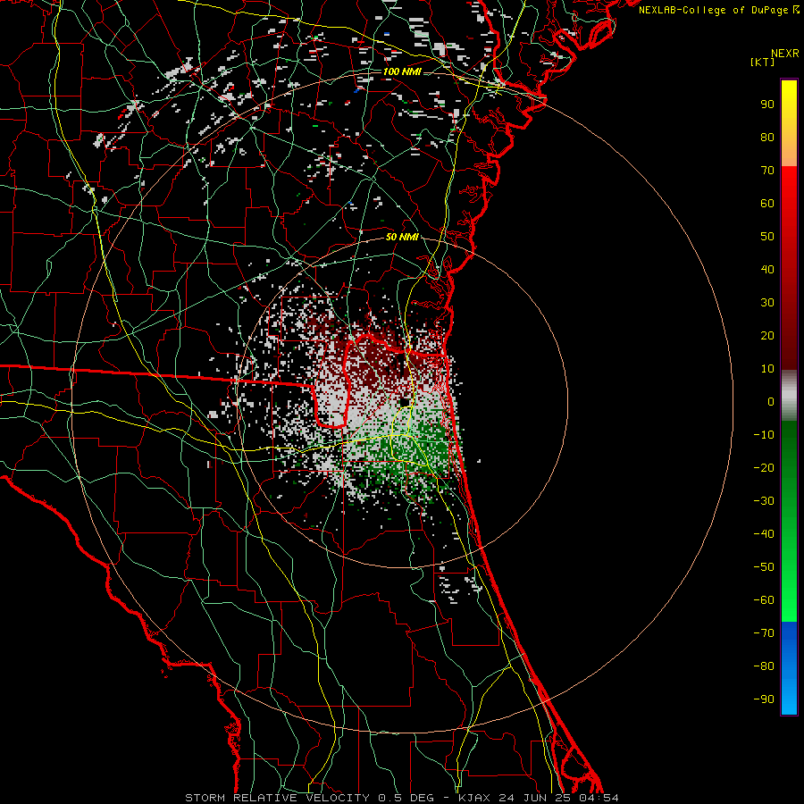Image resolution: width=804 pixels, height=804 pixels.
Task: Select the positive 80 knot scale label
Action: point(767,137)
